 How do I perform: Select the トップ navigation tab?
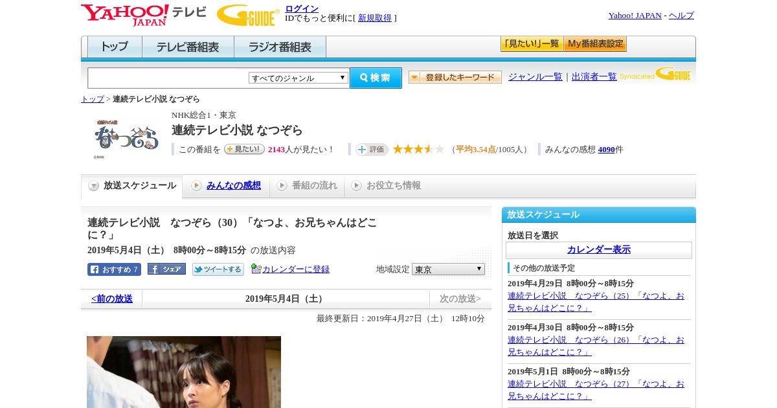pyautogui.click(x=115, y=47)
